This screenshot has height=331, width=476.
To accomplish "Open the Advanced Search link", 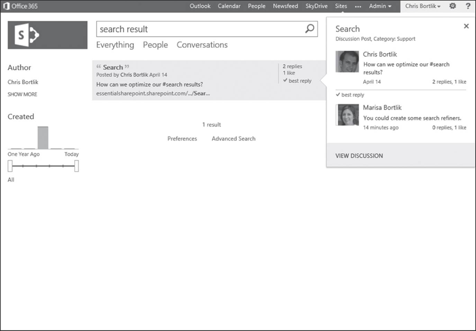I will point(234,139).
